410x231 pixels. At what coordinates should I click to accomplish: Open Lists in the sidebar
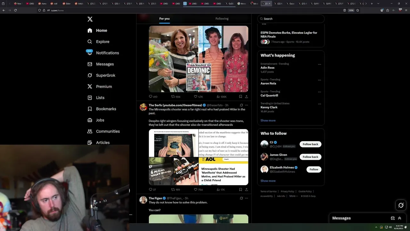(96, 98)
